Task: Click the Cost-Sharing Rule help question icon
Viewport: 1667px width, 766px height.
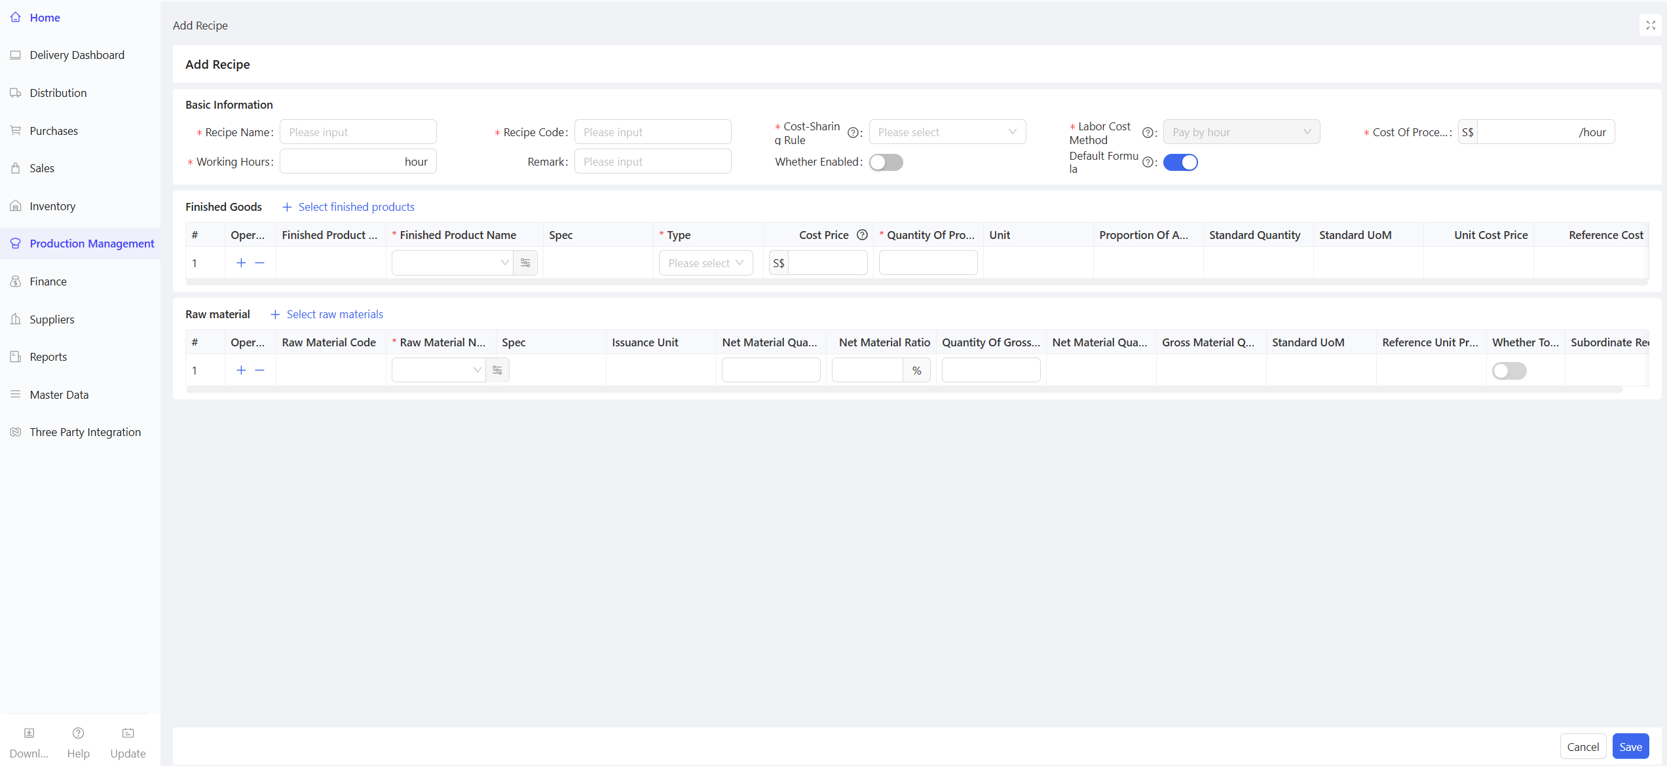Action: [852, 133]
